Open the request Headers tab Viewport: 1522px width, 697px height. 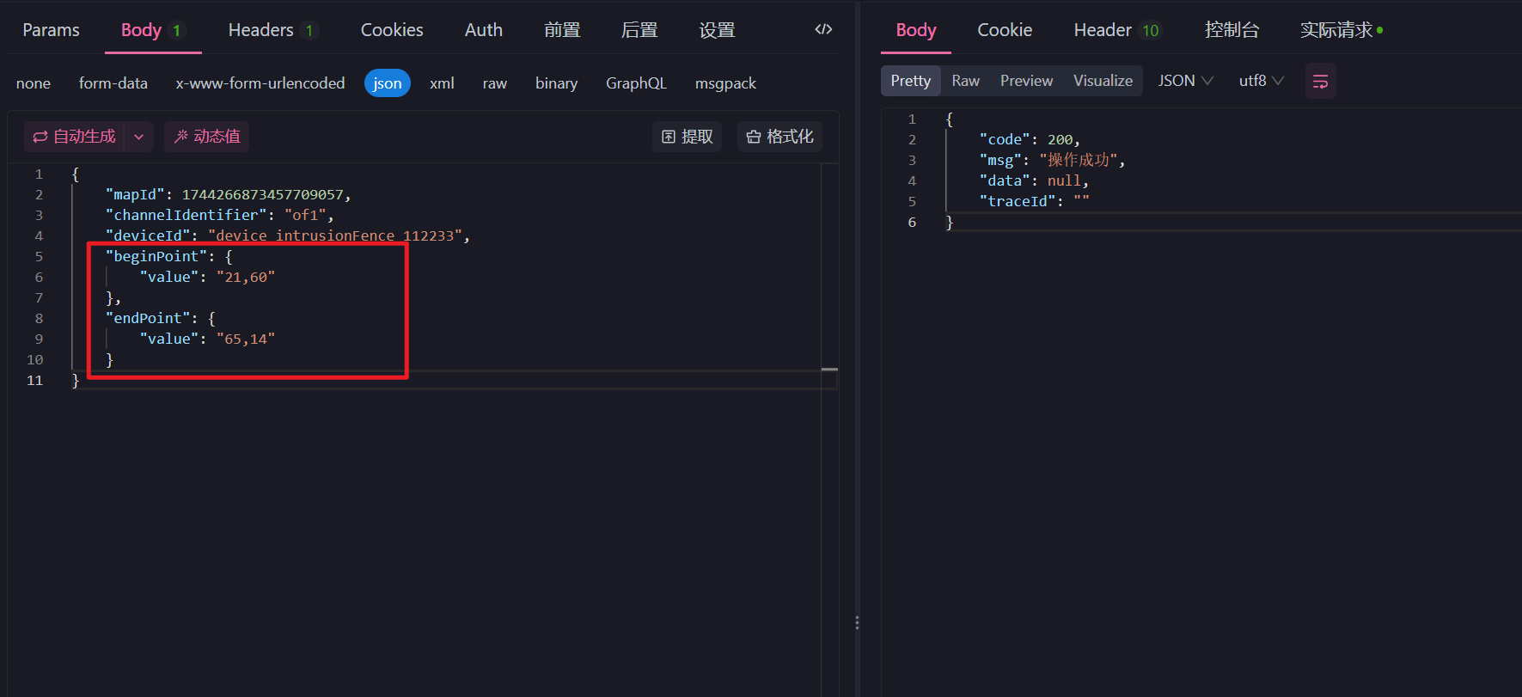272,30
